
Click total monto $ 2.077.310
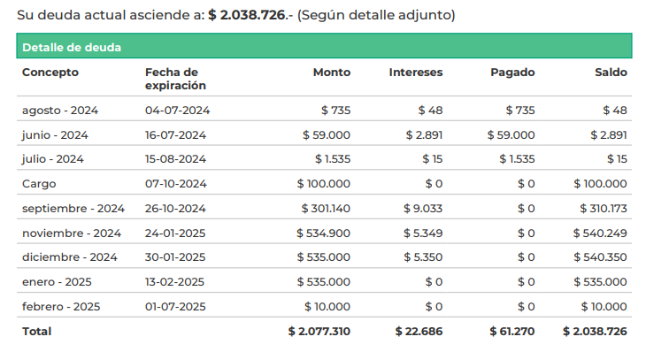[x=319, y=332]
